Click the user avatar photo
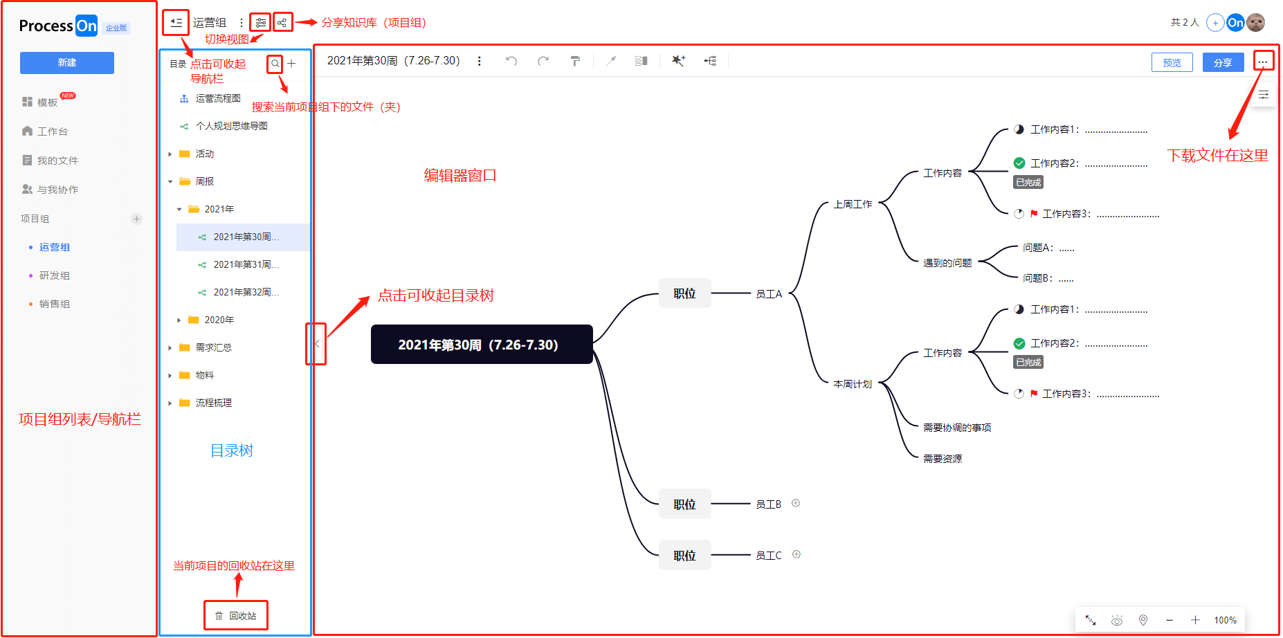This screenshot has width=1283, height=638. click(x=1255, y=23)
